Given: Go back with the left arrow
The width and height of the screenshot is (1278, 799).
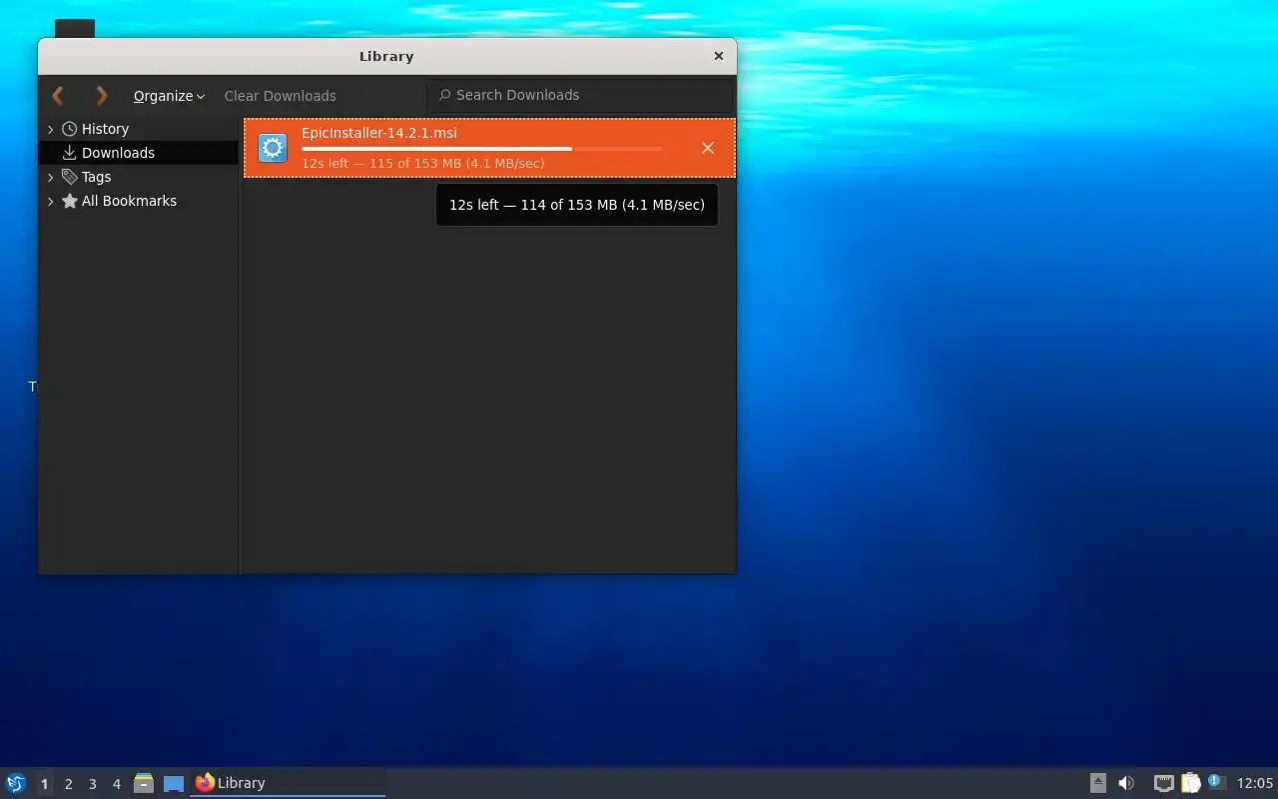Looking at the screenshot, I should [x=58, y=96].
